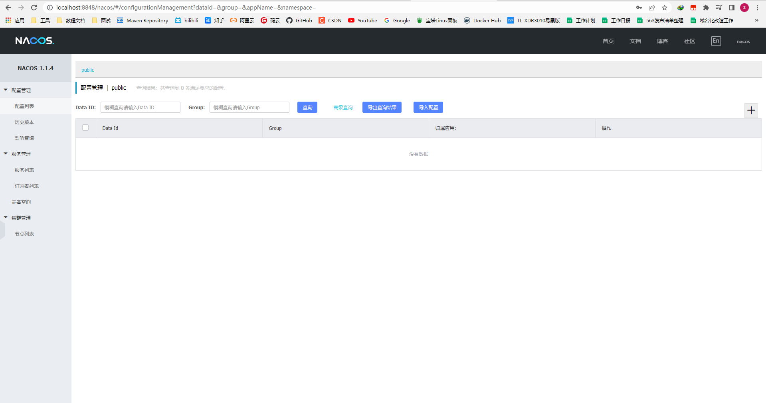
Task: Open the 码云 bookmark
Action: click(x=270, y=20)
